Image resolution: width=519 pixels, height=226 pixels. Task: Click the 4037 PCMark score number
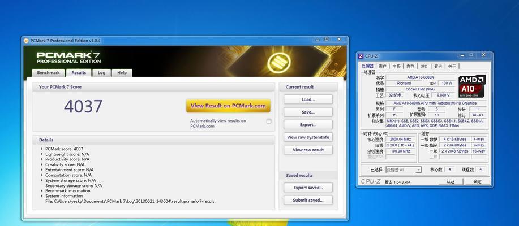[83, 106]
